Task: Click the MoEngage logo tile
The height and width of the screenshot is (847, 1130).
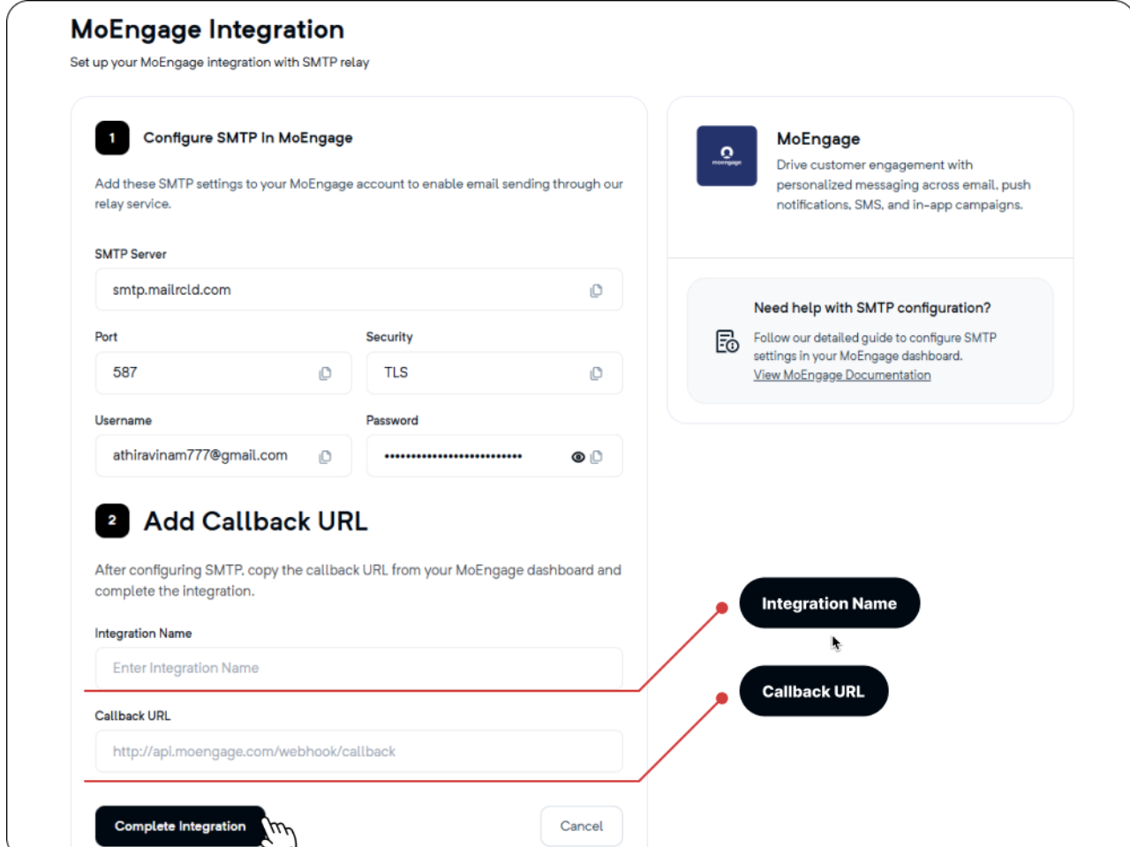Action: pos(727,156)
